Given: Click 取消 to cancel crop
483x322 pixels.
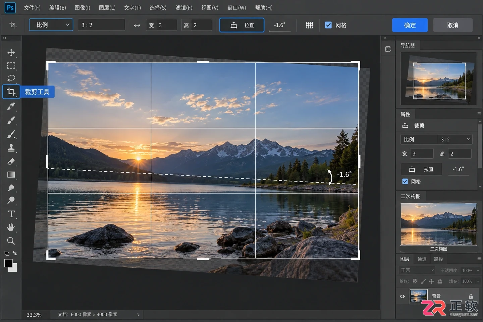Looking at the screenshot, I should click(x=453, y=25).
